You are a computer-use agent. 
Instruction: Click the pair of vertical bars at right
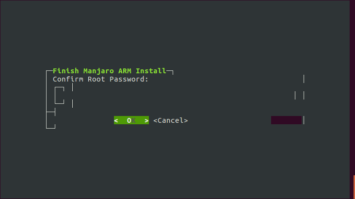click(x=300, y=96)
